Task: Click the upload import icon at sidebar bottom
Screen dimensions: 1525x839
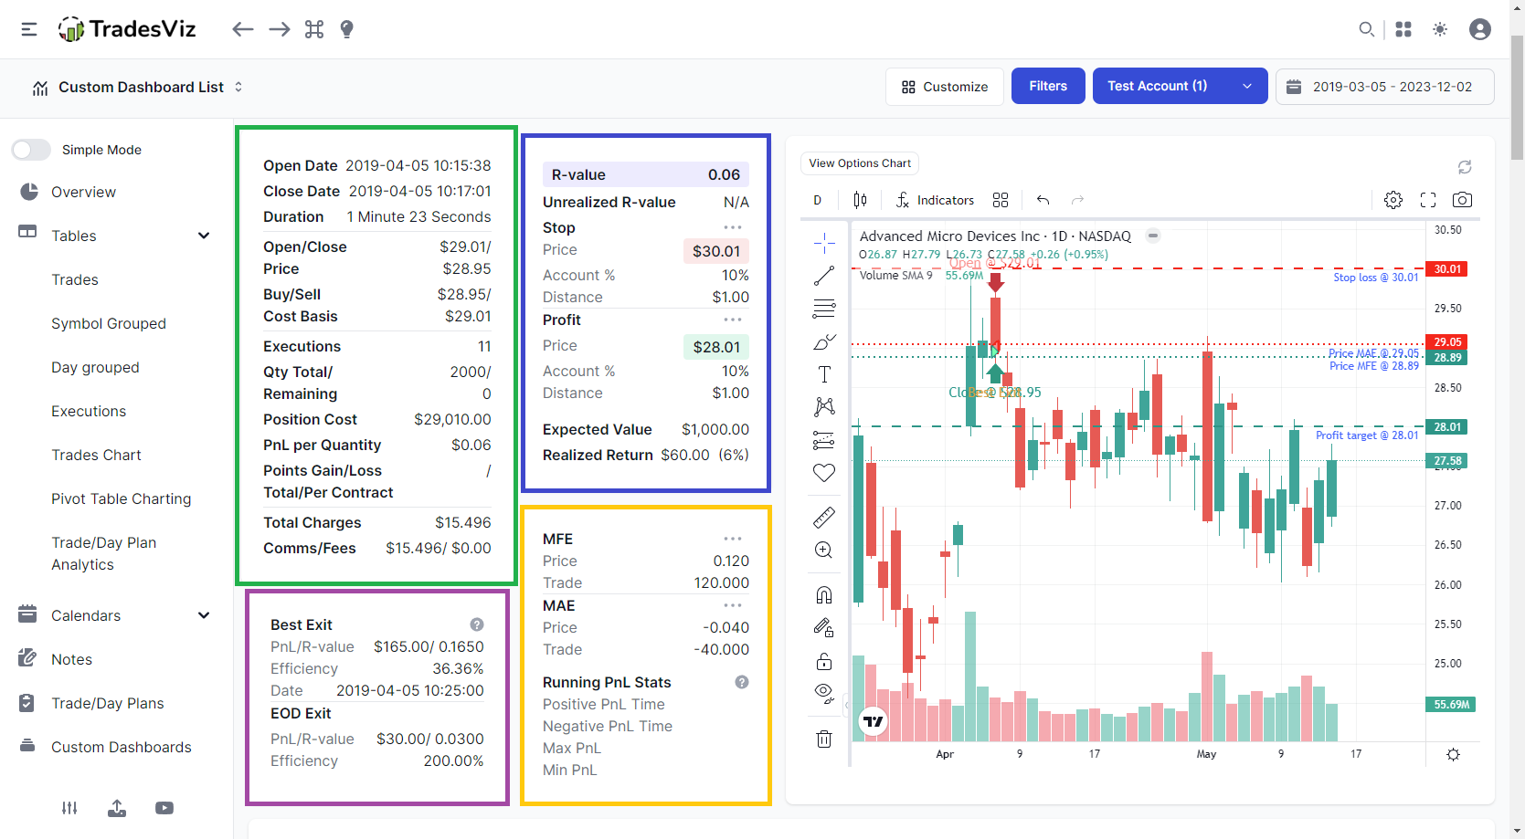Action: [x=117, y=808]
